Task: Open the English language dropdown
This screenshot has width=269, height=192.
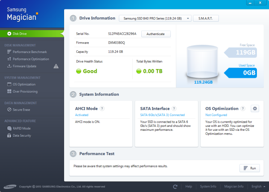Action: (x=257, y=186)
